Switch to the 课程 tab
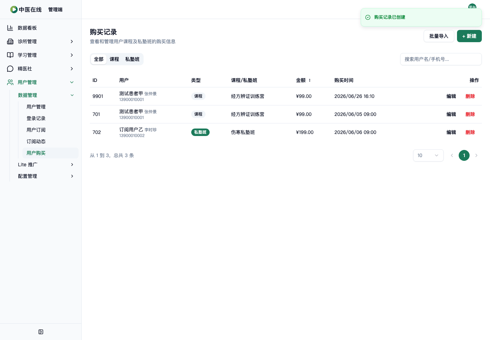This screenshot has width=490, height=340. (114, 59)
